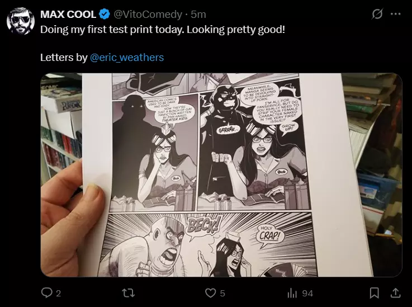Click the 94 views count
The image size is (412, 307).
click(307, 294)
